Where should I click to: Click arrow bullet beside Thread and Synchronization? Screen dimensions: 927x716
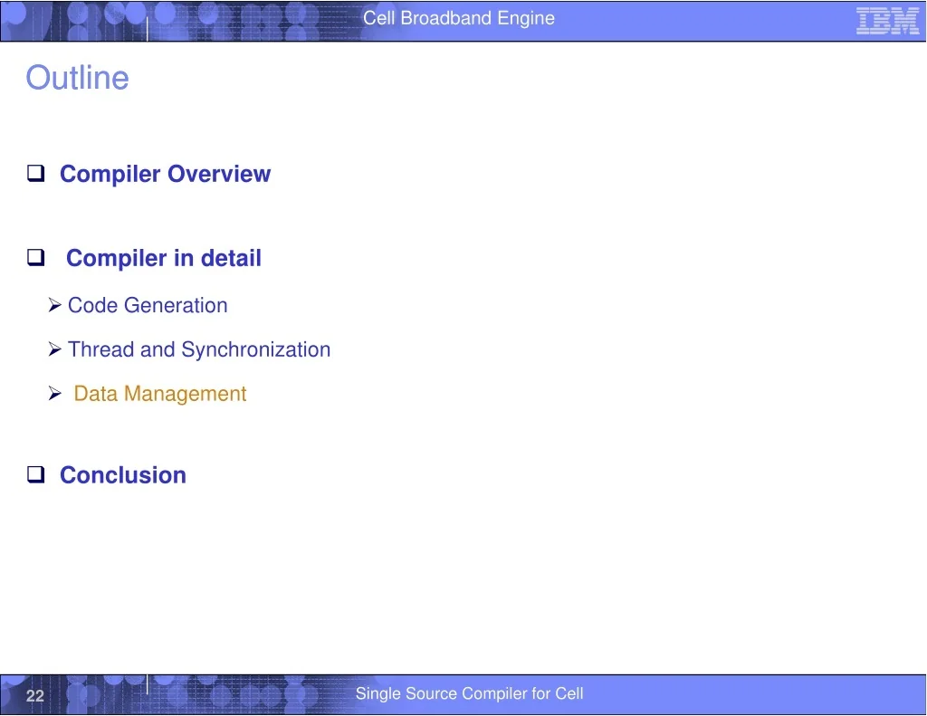(x=55, y=349)
